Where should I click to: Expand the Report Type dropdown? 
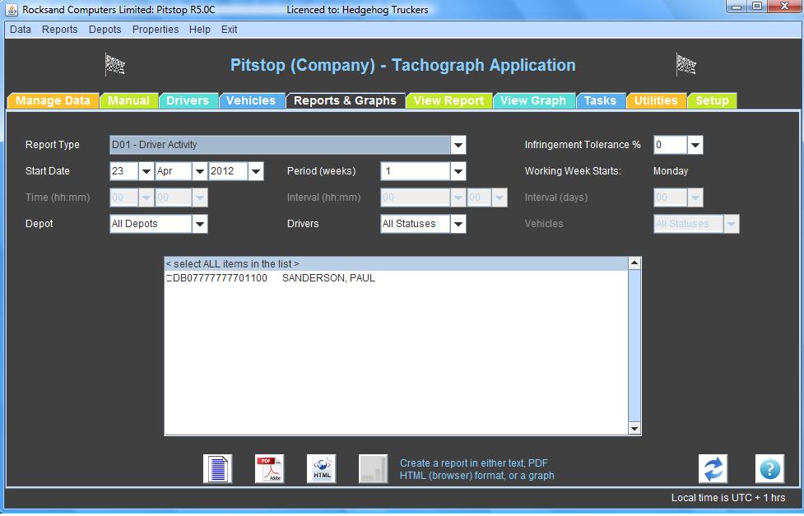458,145
